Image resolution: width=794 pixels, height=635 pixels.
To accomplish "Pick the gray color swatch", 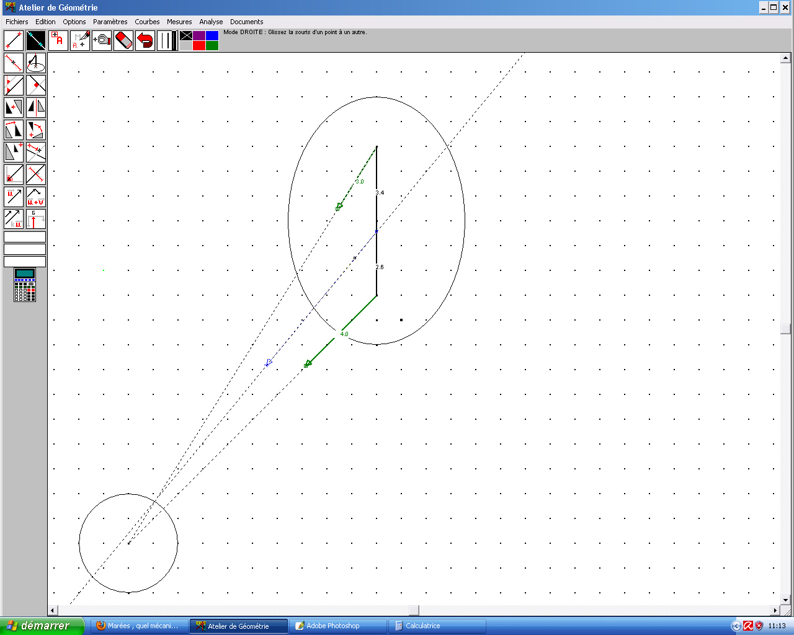I will pos(186,45).
